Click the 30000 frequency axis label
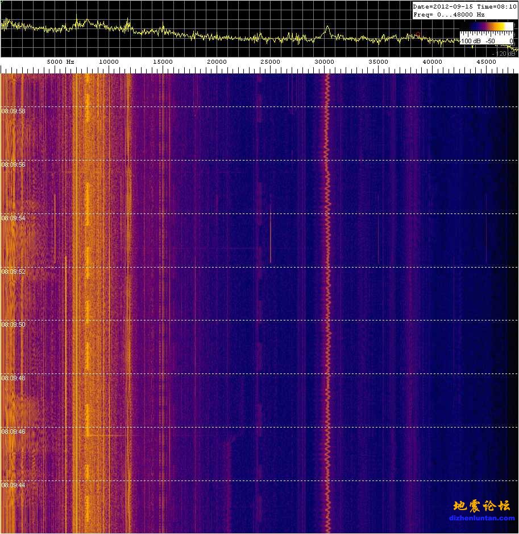519x534 pixels. click(x=324, y=61)
